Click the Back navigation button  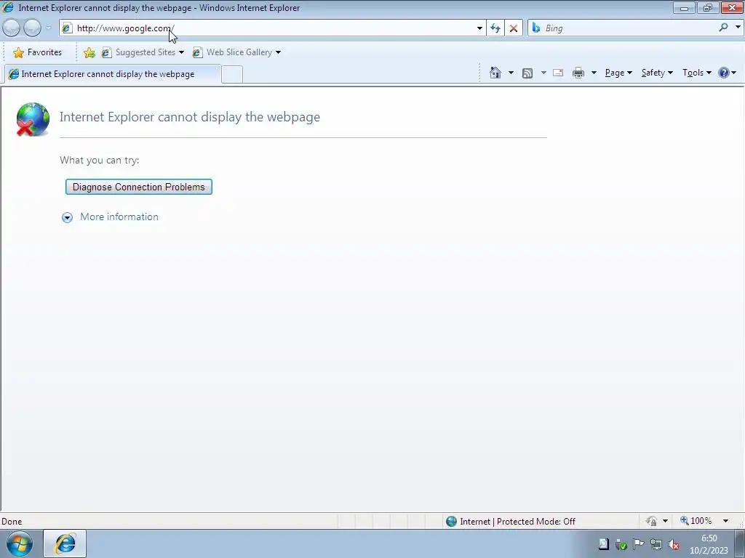click(x=12, y=28)
